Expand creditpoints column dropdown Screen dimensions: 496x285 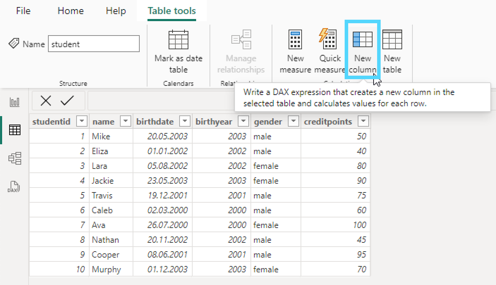point(363,121)
